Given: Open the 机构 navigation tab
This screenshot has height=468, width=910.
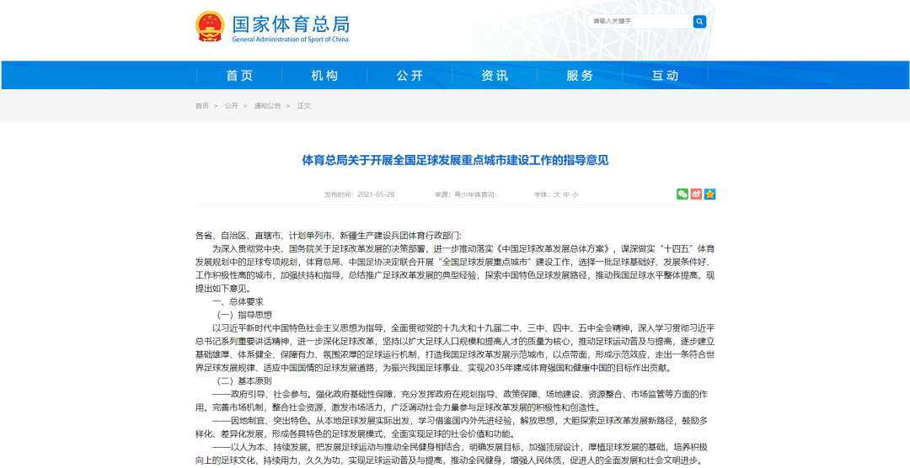Looking at the screenshot, I should [324, 76].
